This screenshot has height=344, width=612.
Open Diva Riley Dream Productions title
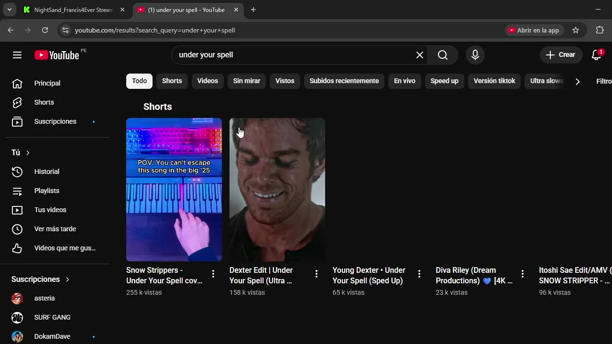coord(474,276)
